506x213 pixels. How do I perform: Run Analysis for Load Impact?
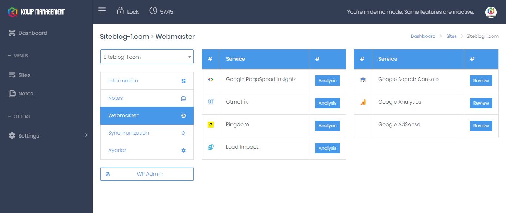click(327, 148)
